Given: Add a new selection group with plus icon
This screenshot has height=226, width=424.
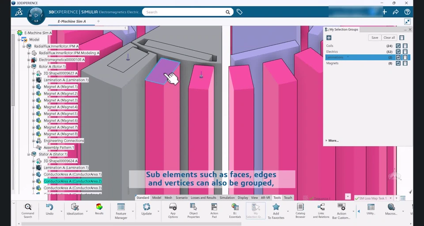Looking at the screenshot, I should coord(329,38).
